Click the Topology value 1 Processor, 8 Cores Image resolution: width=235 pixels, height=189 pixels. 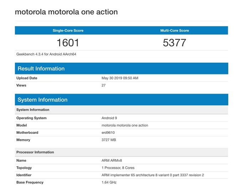(x=118, y=168)
